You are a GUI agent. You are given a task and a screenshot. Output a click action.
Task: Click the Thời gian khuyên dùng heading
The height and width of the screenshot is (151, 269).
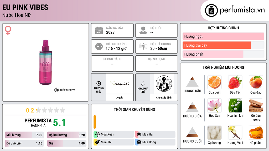[134, 110]
